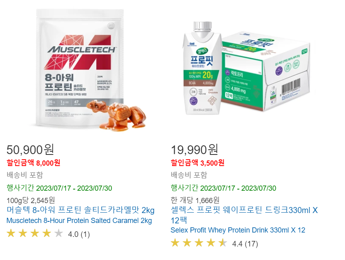Click the red 8,000원 discount text

[48, 163]
